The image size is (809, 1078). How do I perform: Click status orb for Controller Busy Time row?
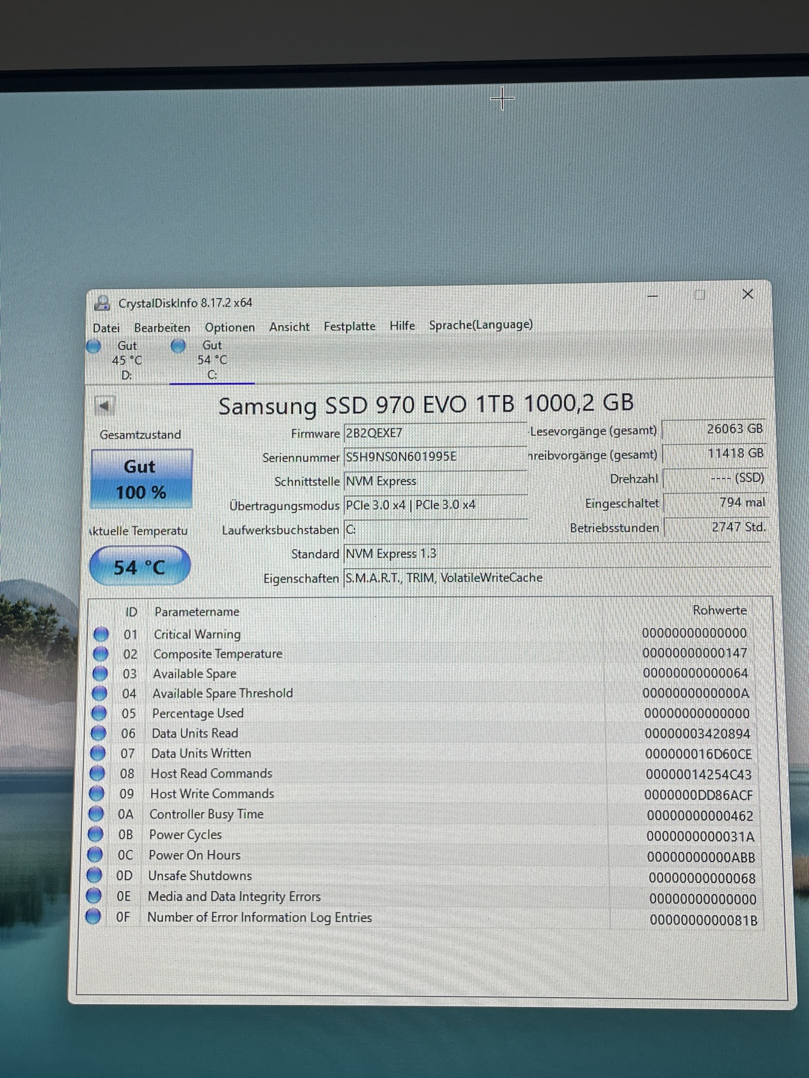coord(96,814)
